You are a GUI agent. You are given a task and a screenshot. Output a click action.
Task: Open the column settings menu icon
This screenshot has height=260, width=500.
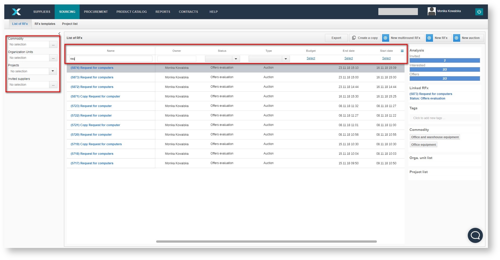(402, 51)
